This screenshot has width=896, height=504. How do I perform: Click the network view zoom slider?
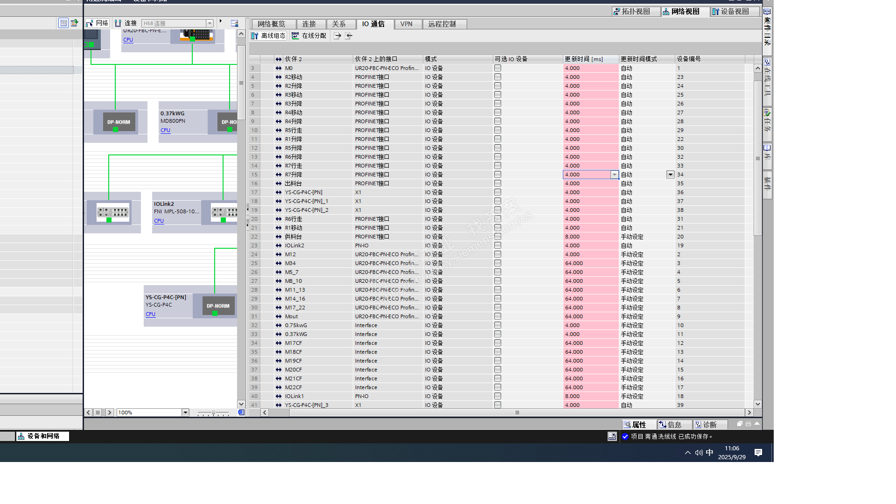click(213, 413)
